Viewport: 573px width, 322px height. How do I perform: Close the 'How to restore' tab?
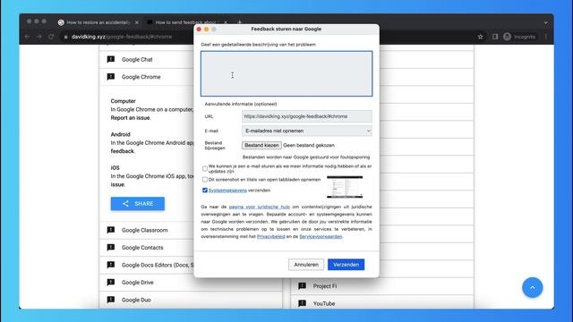pos(137,22)
